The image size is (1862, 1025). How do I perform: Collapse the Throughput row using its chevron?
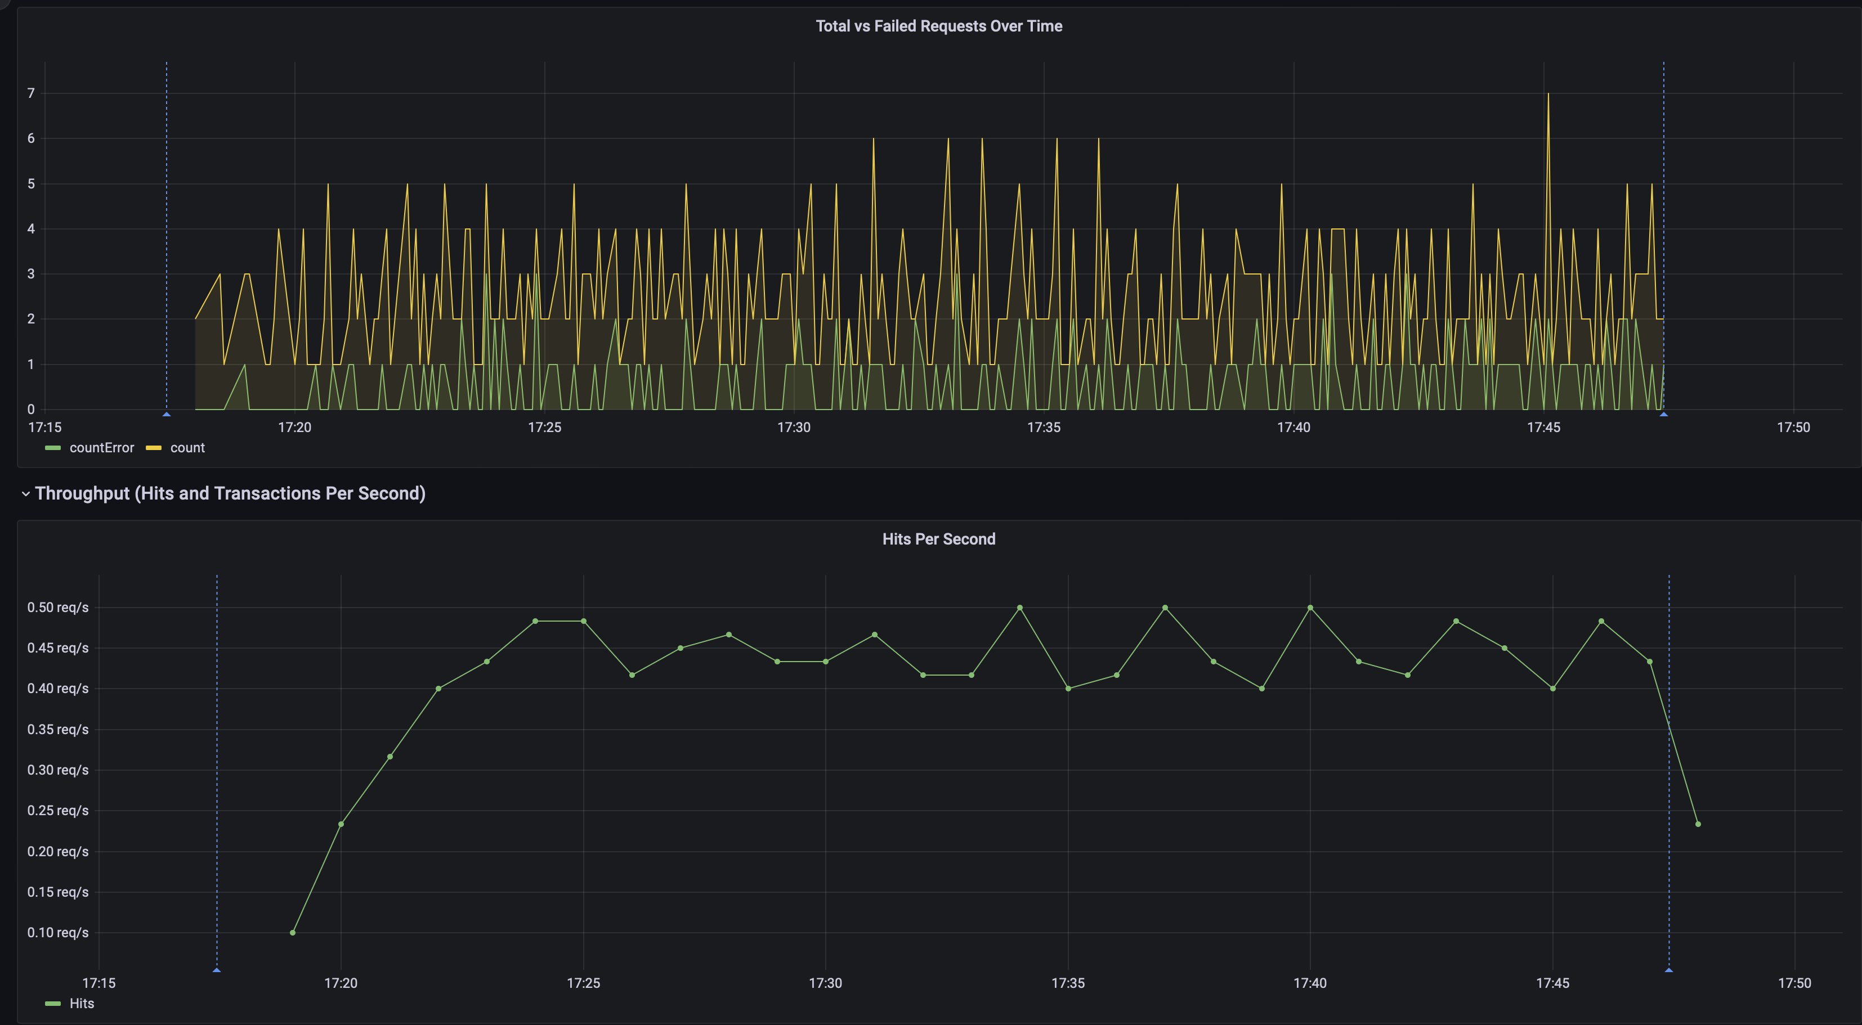[x=25, y=493]
